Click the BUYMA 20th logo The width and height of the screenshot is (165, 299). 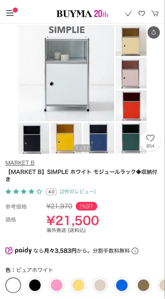click(x=82, y=13)
